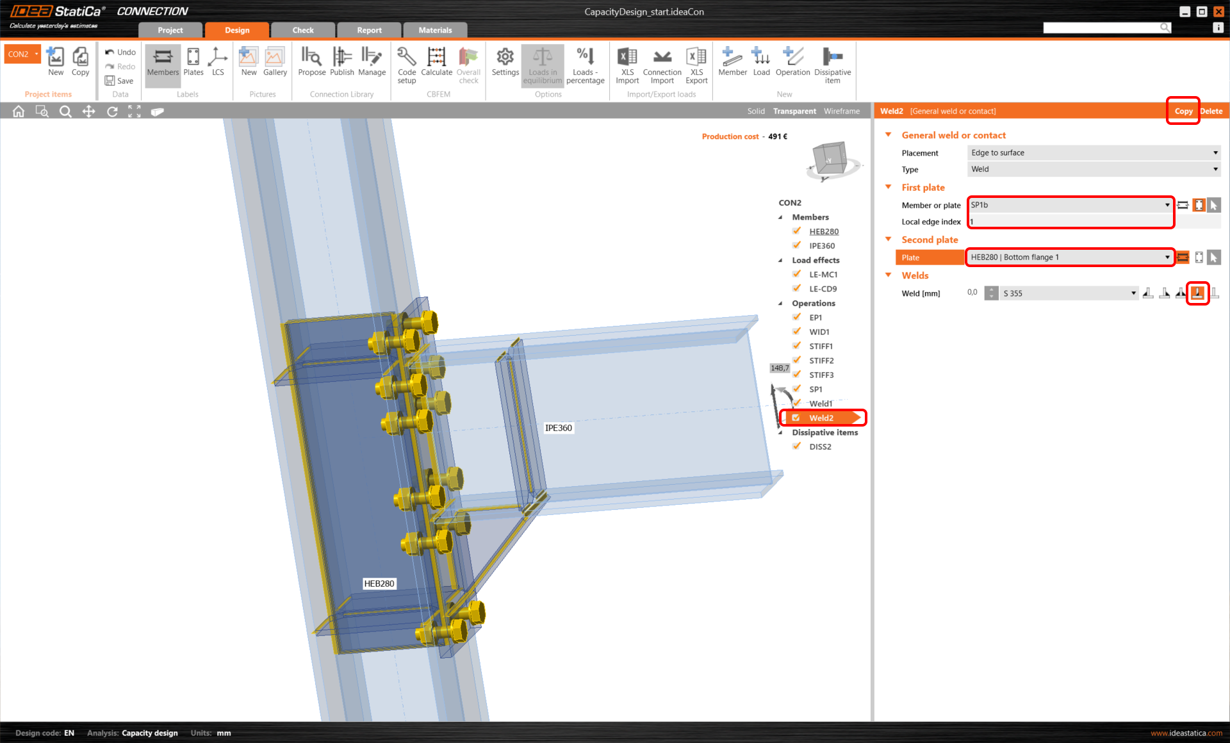Open Code setup in the CBFEM ribbon group

[x=406, y=65]
